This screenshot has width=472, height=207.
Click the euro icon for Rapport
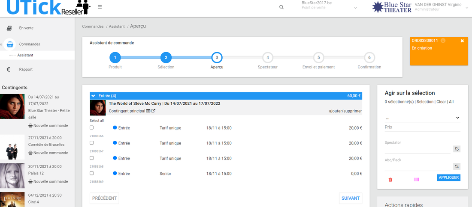coord(9,69)
